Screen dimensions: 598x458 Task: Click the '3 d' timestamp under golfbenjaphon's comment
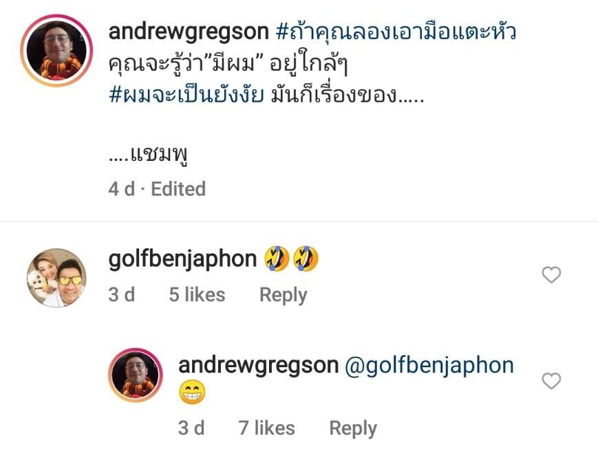tap(122, 294)
